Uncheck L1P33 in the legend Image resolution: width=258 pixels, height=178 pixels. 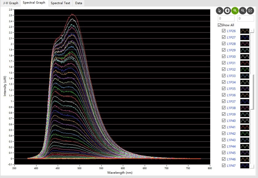224,75
